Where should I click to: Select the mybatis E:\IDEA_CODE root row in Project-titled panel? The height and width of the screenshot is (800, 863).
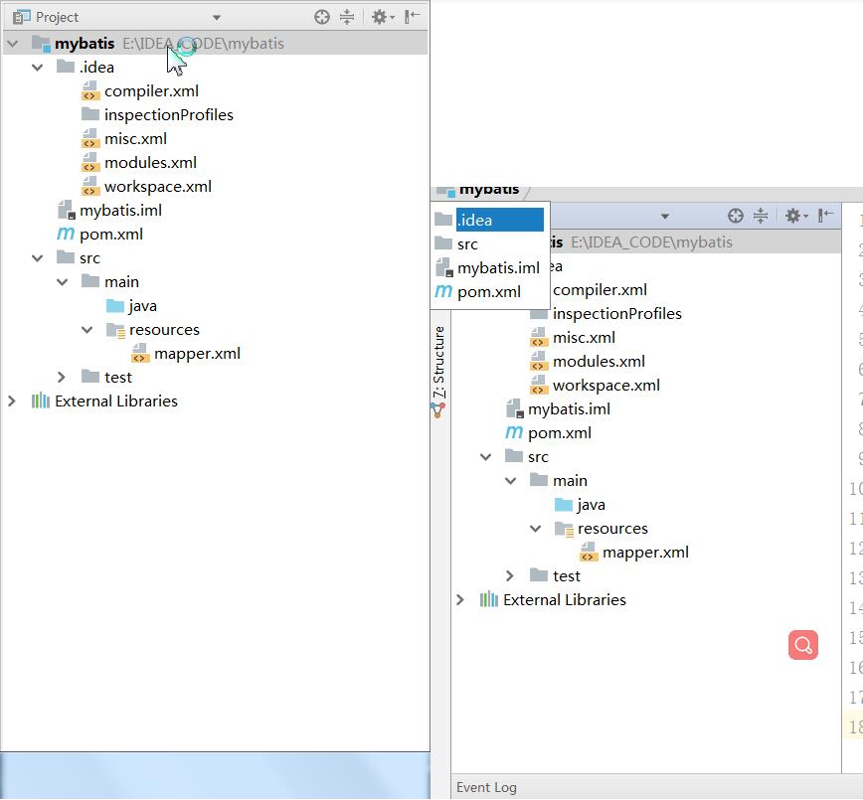(215, 43)
